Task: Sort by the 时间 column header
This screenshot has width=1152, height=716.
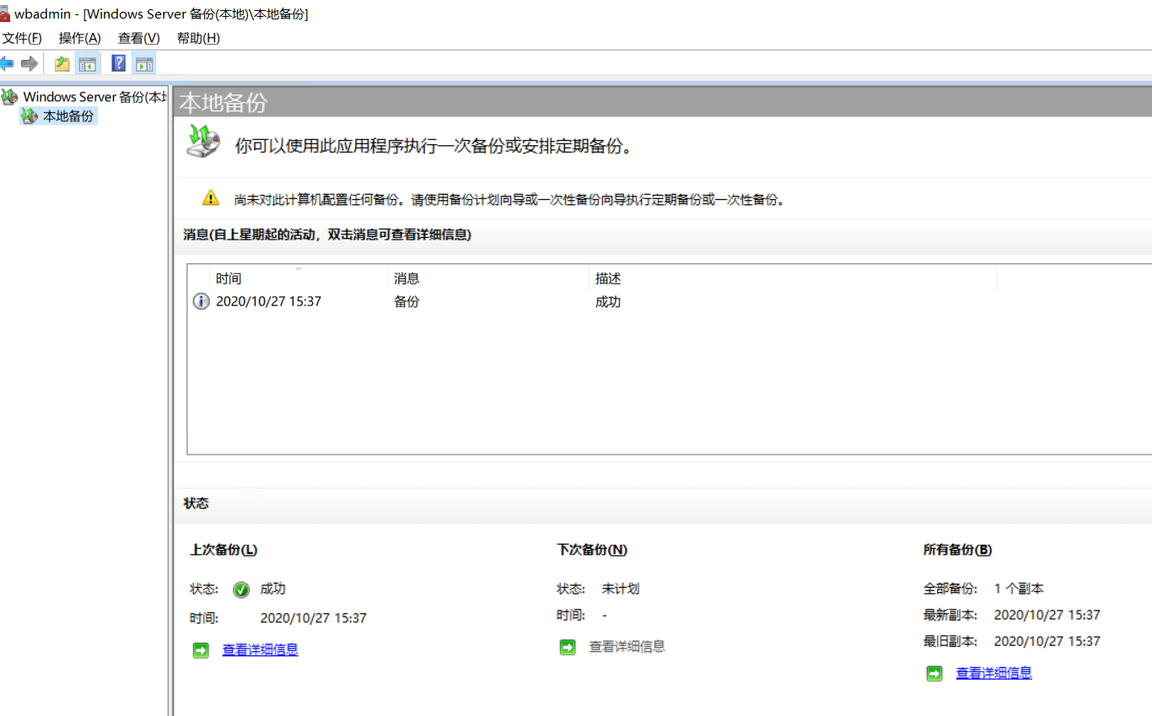Action: pyautogui.click(x=299, y=278)
